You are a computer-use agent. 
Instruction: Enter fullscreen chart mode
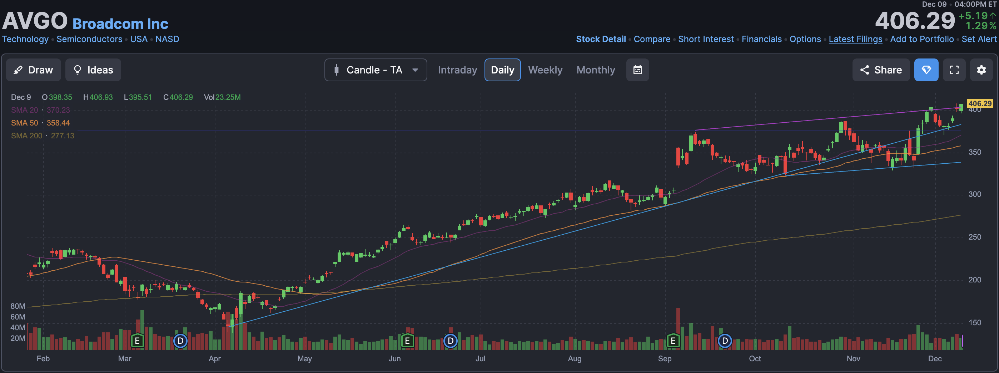[x=954, y=70]
